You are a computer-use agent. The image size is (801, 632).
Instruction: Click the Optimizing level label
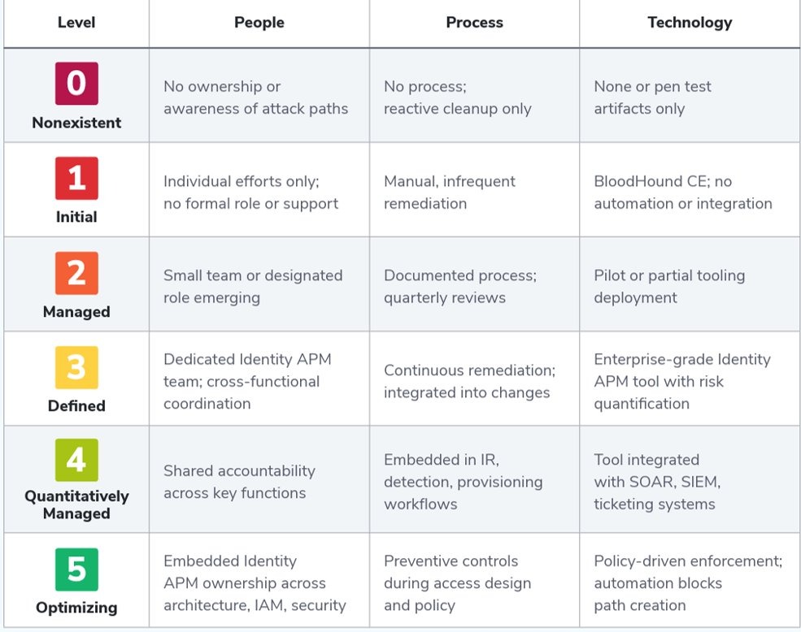coord(76,608)
